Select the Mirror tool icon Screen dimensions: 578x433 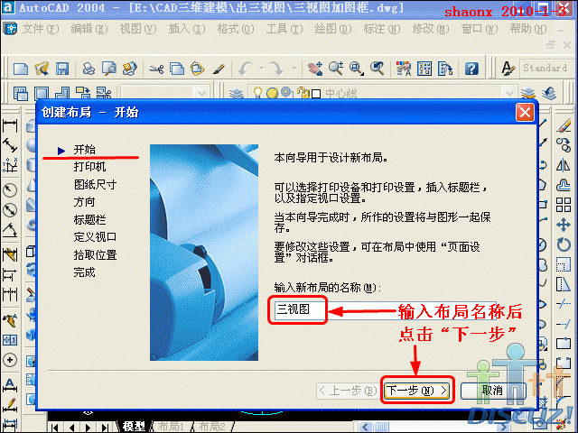tap(564, 166)
